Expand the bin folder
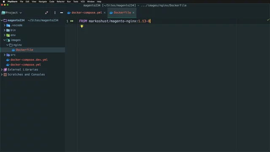 tap(5, 30)
